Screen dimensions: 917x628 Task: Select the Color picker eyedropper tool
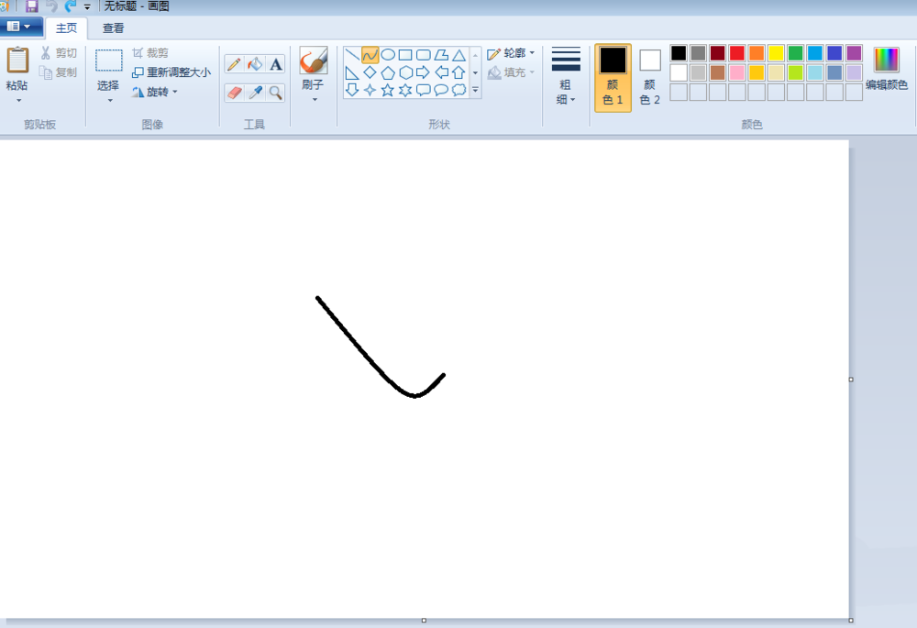coord(255,93)
